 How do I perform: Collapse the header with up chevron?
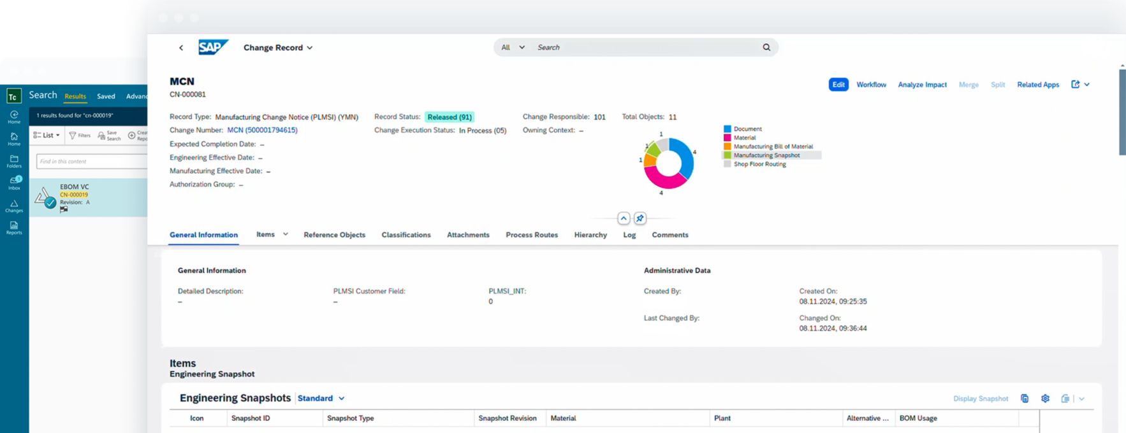click(x=624, y=218)
